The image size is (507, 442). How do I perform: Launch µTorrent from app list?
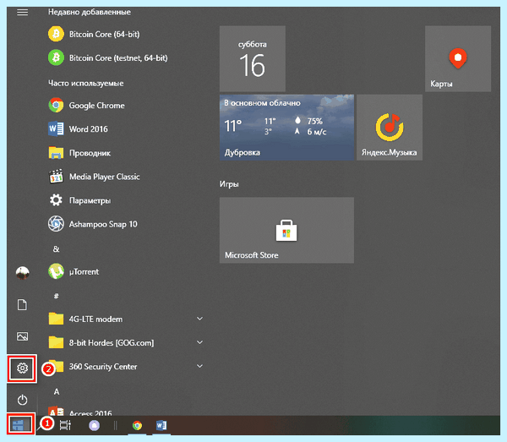tap(74, 271)
